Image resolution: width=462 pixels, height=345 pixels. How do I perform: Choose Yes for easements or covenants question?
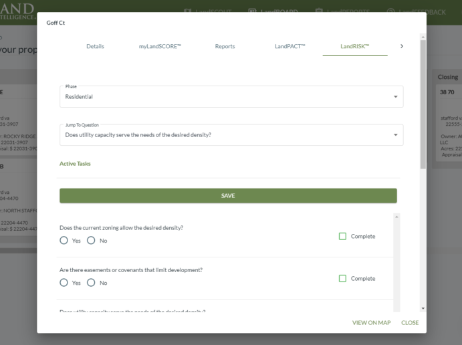click(x=64, y=283)
